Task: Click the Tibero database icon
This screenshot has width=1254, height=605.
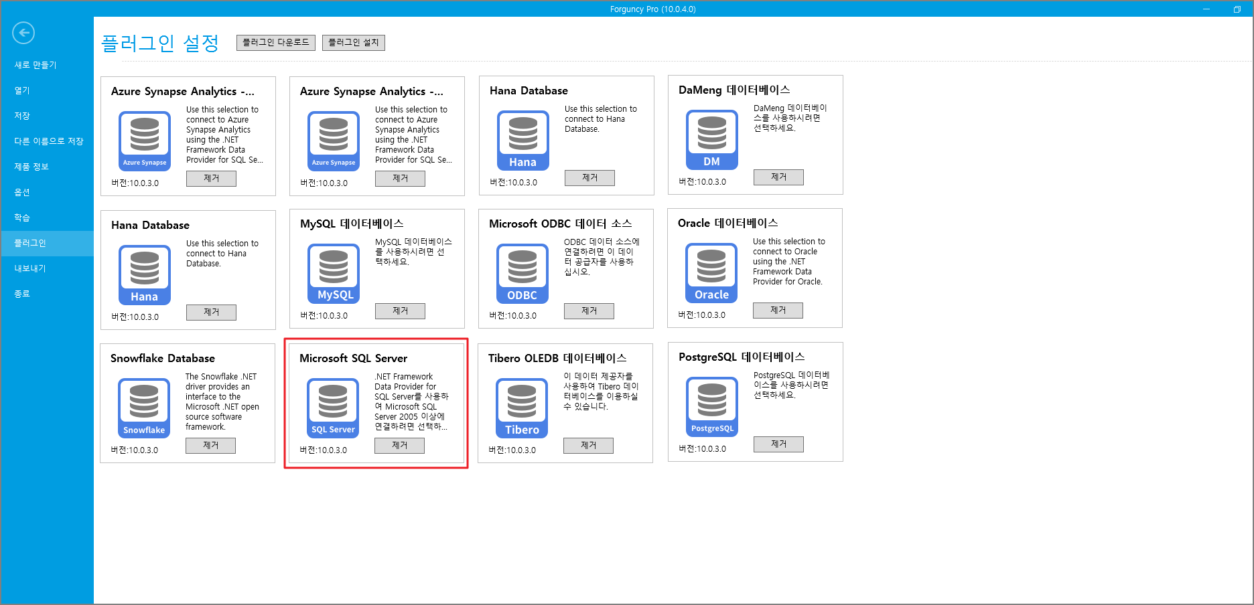Action: (x=522, y=408)
